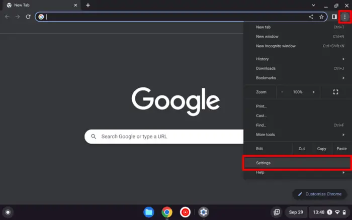Viewport: 352px width, 220px height.
Task: Choose Find... from the menu
Action: [298, 125]
